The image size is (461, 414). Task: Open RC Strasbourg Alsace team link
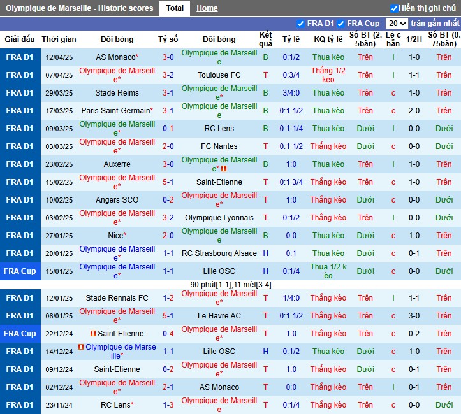(x=219, y=253)
